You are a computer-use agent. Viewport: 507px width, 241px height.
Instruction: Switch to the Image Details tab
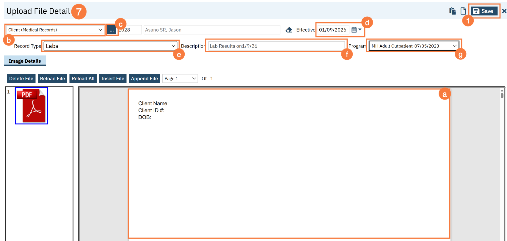pyautogui.click(x=25, y=61)
